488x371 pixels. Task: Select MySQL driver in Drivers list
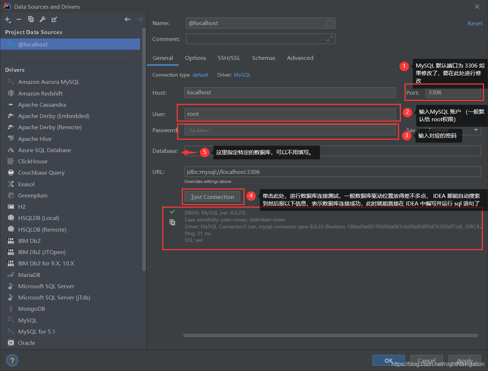coord(28,320)
